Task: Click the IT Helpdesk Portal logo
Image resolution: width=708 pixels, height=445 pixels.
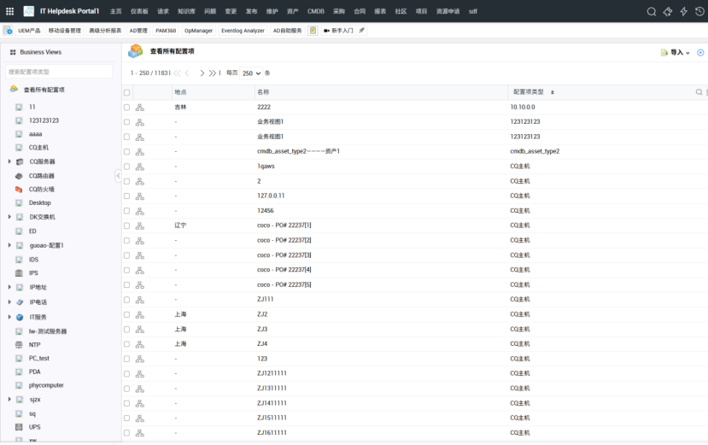Action: [29, 11]
